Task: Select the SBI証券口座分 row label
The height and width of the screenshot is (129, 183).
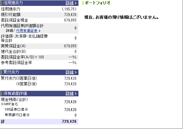Action: (x=16, y=109)
